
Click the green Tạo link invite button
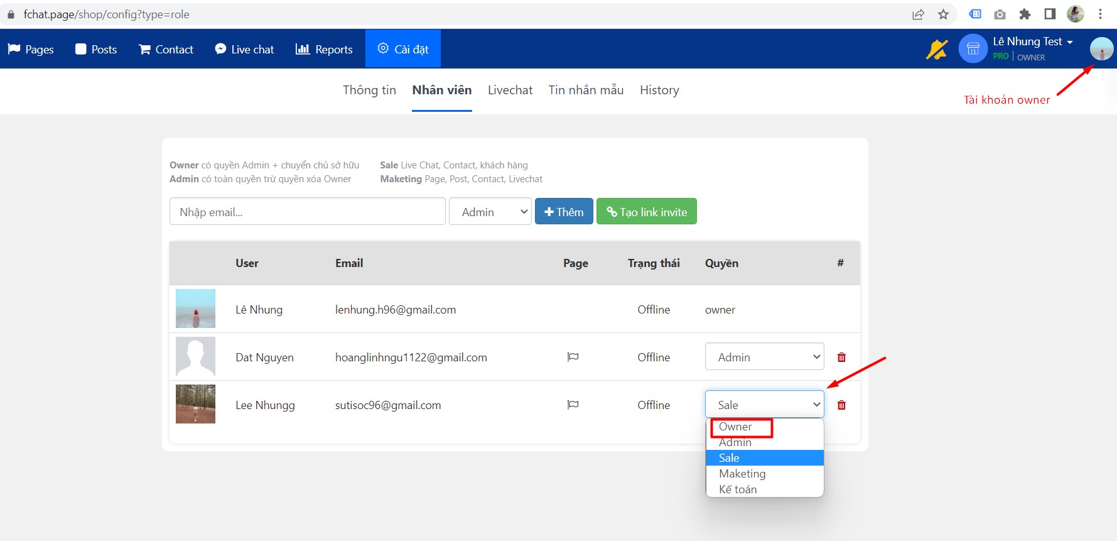coord(646,212)
